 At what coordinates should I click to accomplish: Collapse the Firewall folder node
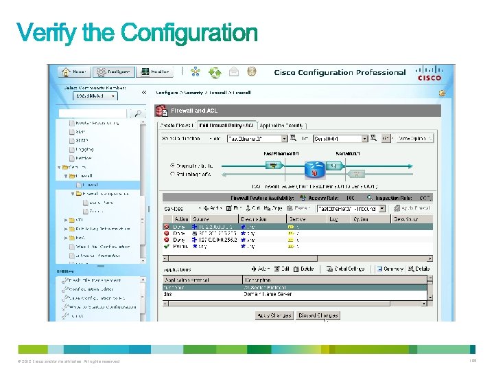[66, 177]
